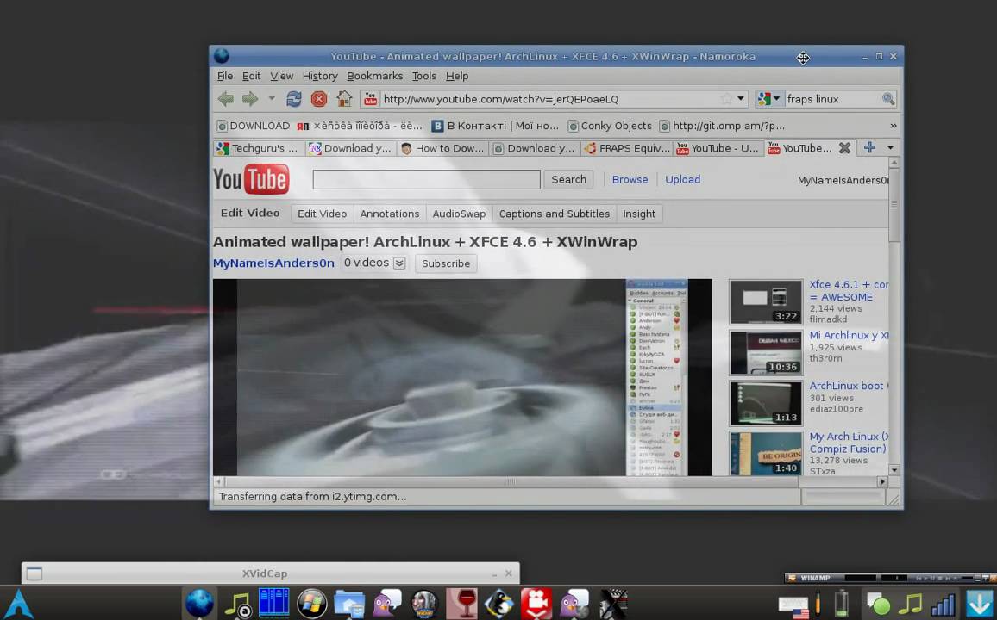
Task: Launch the Wine glass application
Action: point(461,604)
